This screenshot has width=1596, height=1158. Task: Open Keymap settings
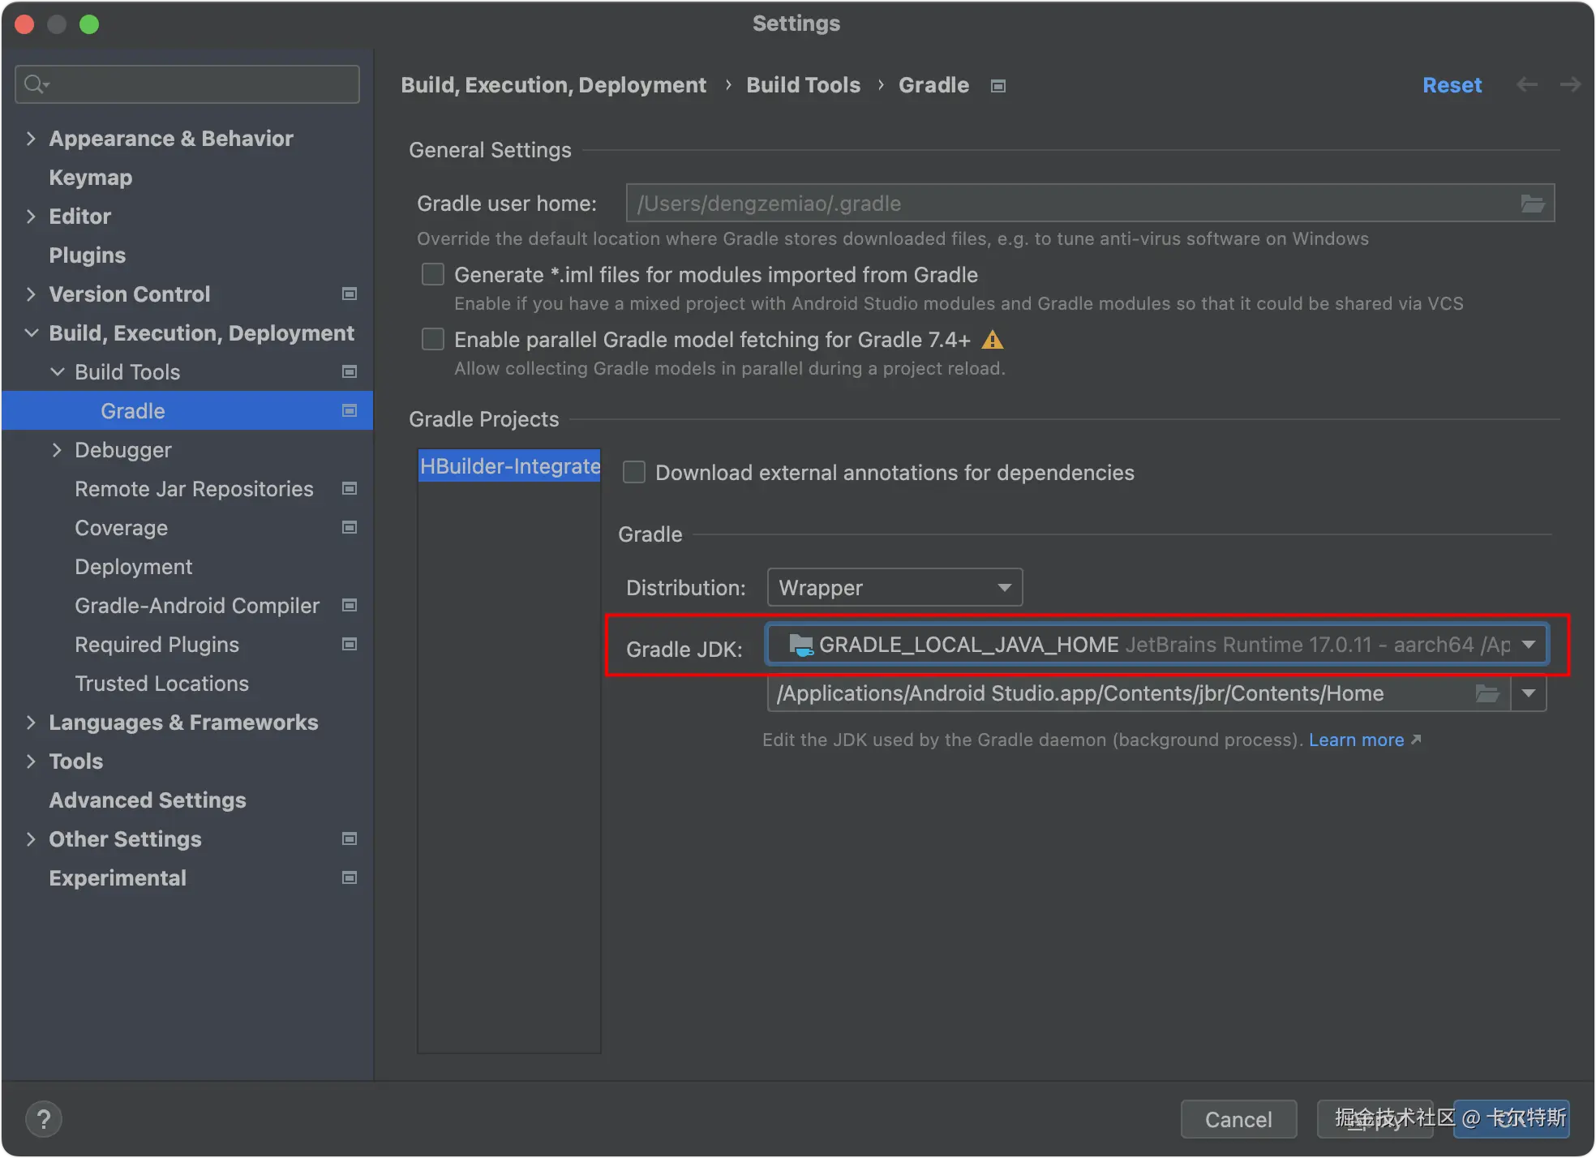point(90,178)
